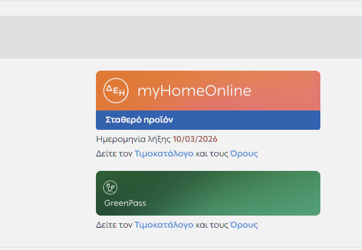Open the myHomeOnline product title
This screenshot has width=362, height=250.
coord(194,91)
